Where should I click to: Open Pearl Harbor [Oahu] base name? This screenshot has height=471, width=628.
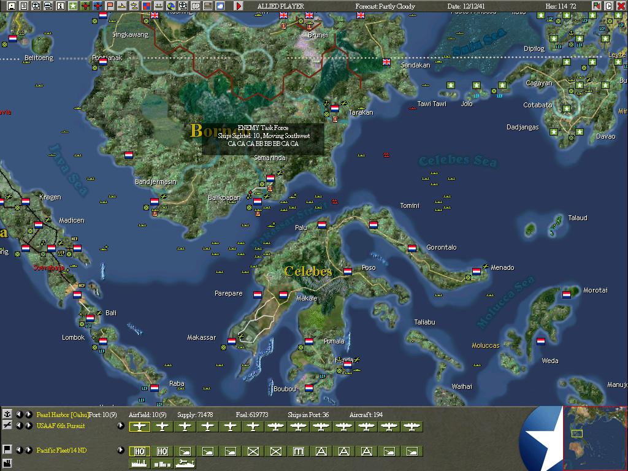tap(63, 415)
